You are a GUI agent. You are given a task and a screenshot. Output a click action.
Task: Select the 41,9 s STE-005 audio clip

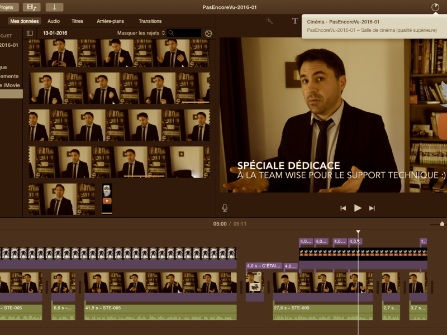(x=160, y=312)
